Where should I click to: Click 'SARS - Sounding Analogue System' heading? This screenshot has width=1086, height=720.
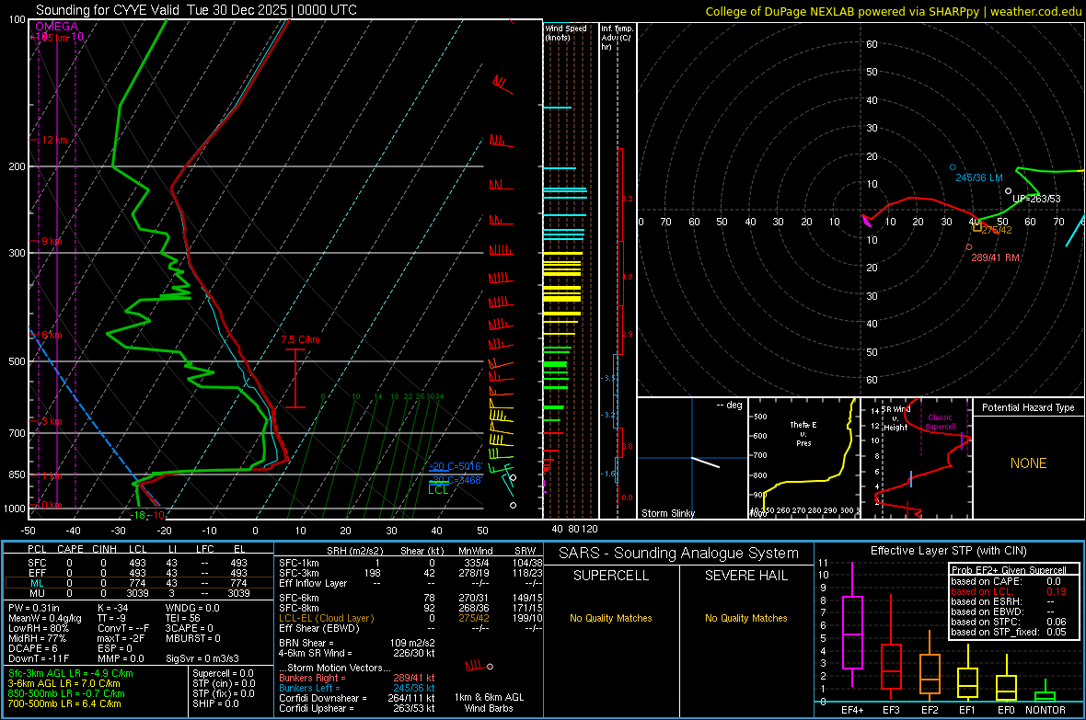tap(678, 554)
